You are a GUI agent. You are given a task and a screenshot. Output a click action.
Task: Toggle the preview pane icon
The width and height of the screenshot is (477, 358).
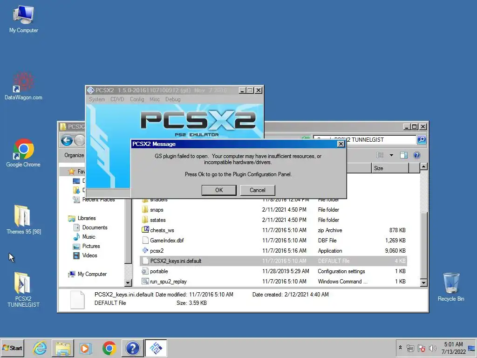tap(404, 155)
